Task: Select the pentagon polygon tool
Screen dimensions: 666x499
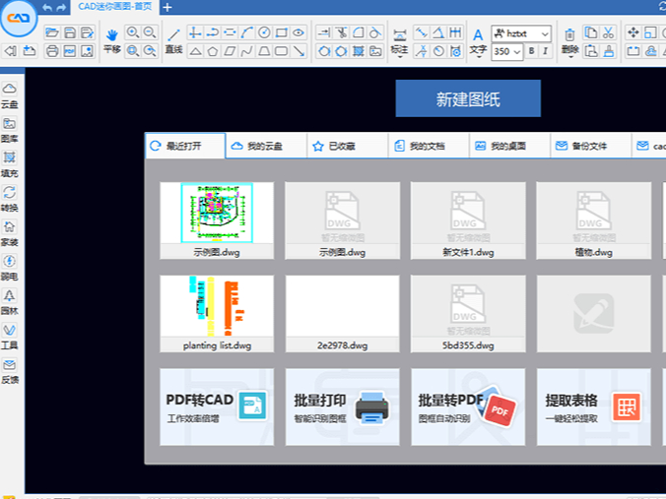Action: click(213, 51)
